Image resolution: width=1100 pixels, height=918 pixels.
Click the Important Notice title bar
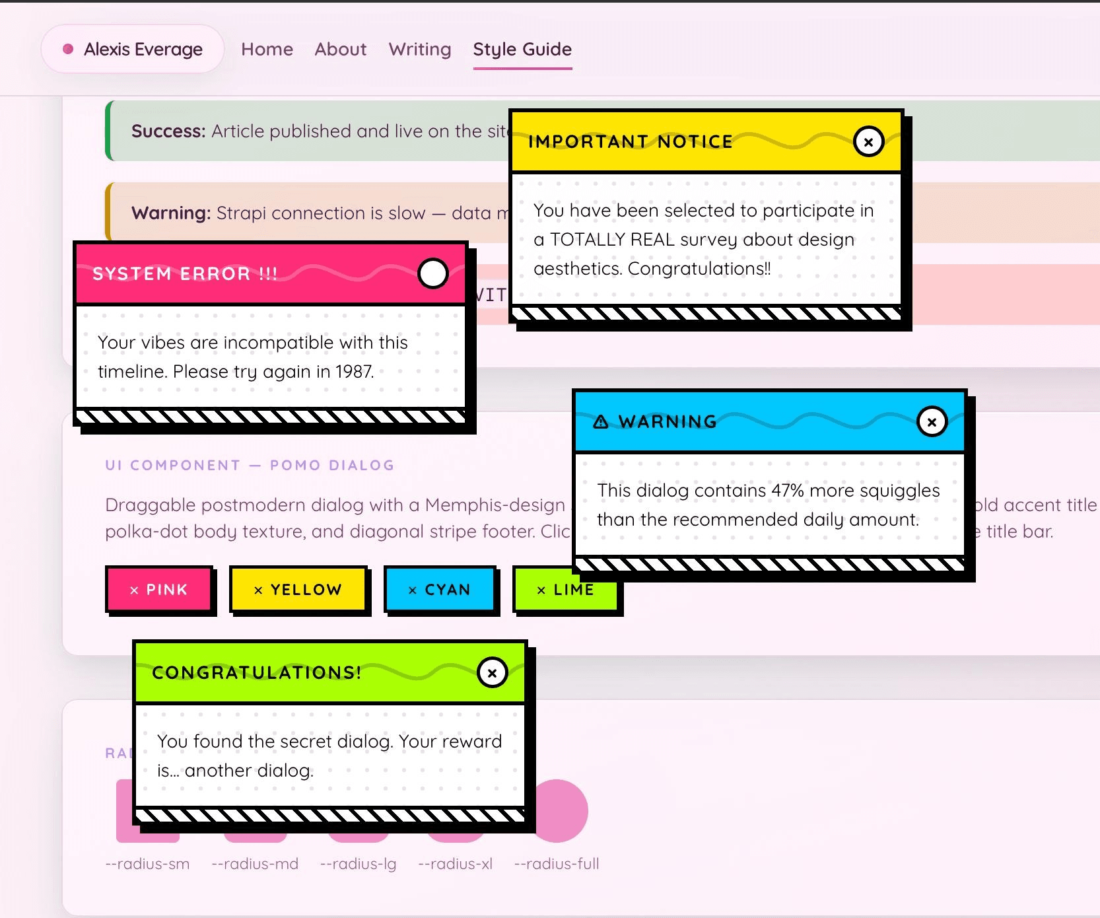[x=706, y=142]
